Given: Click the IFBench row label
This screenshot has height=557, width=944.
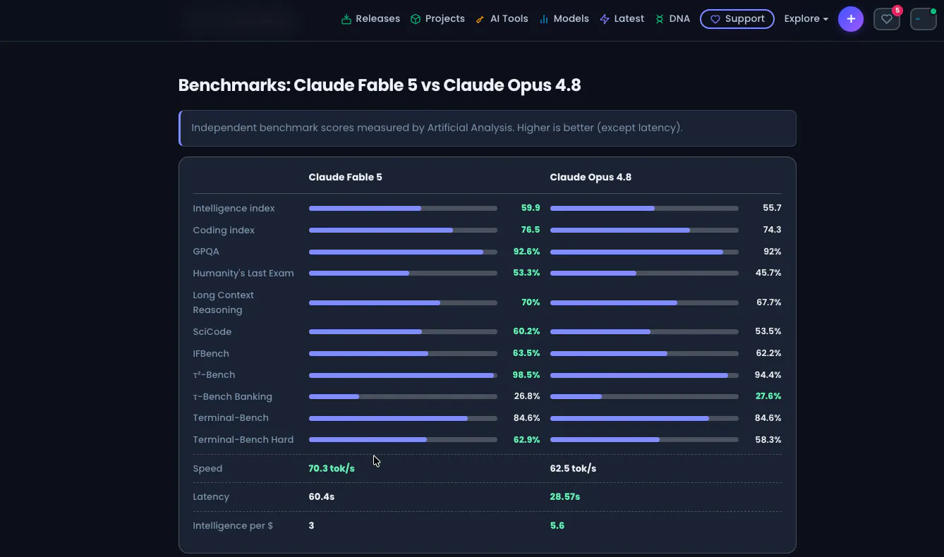Looking at the screenshot, I should point(211,354).
